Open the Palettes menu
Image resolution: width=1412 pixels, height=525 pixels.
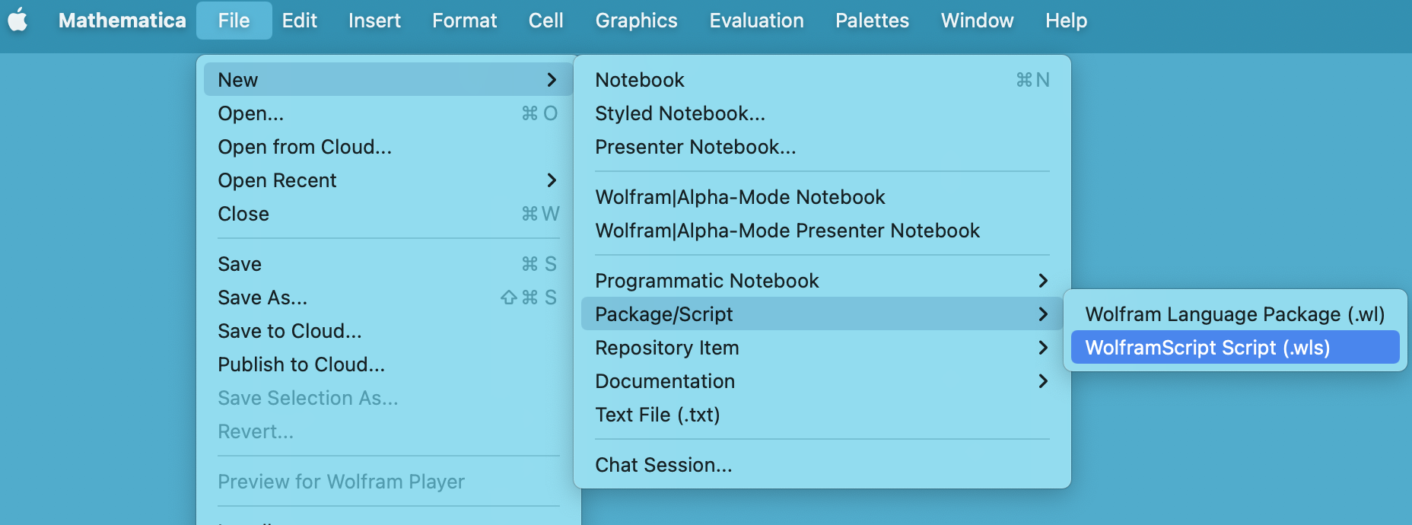[x=872, y=21]
